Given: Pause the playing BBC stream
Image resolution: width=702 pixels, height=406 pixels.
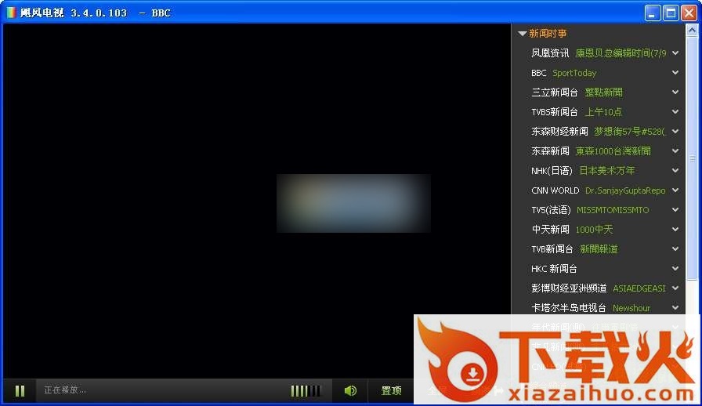Looking at the screenshot, I should (20, 391).
